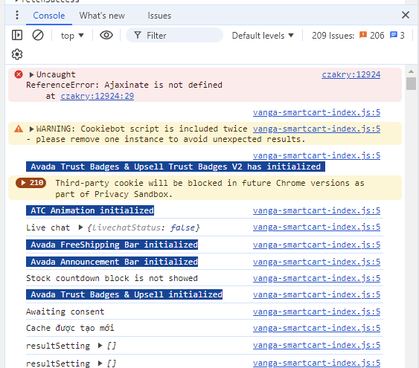Viewport: 419px width, 368px height.
Task: Expand the 210 grouped cookie warnings
Action: (31, 183)
